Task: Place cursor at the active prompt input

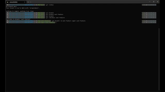Action: coord(57,22)
